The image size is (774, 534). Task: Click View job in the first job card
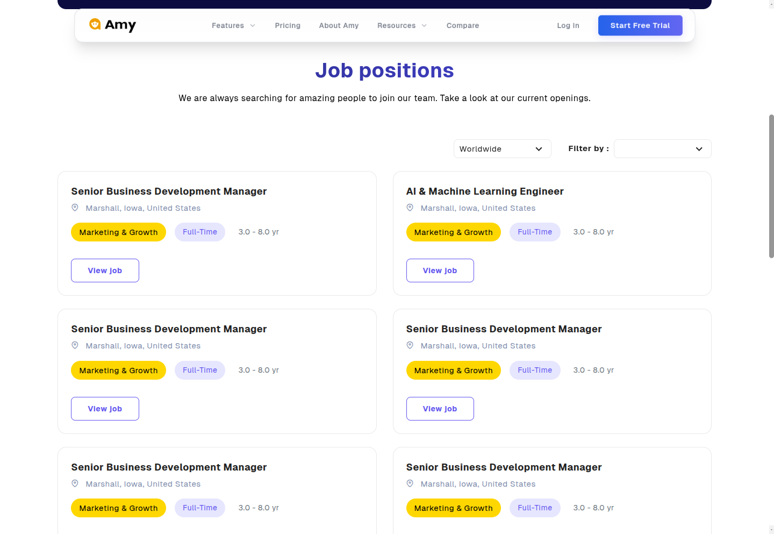click(105, 270)
